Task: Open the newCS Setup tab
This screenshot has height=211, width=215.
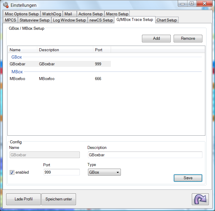Action: pyautogui.click(x=101, y=20)
